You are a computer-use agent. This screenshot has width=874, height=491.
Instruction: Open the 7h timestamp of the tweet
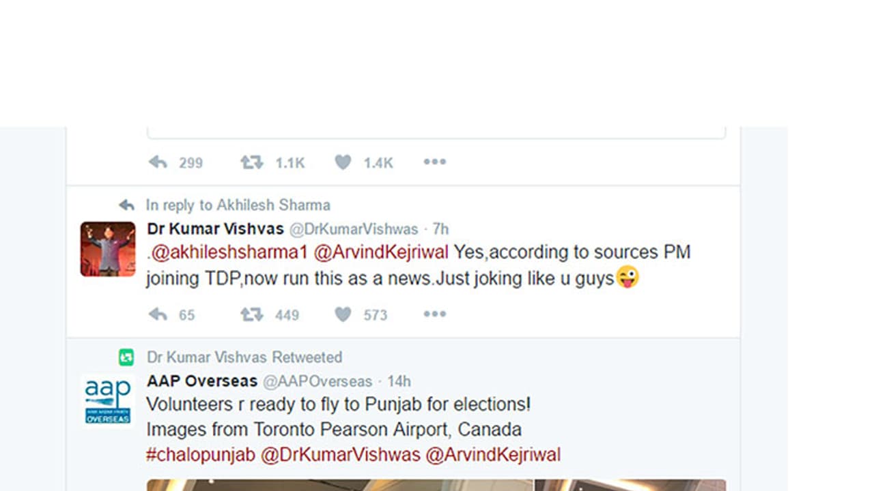[x=441, y=229]
